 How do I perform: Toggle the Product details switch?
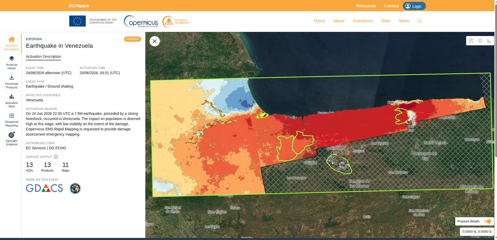488,221
